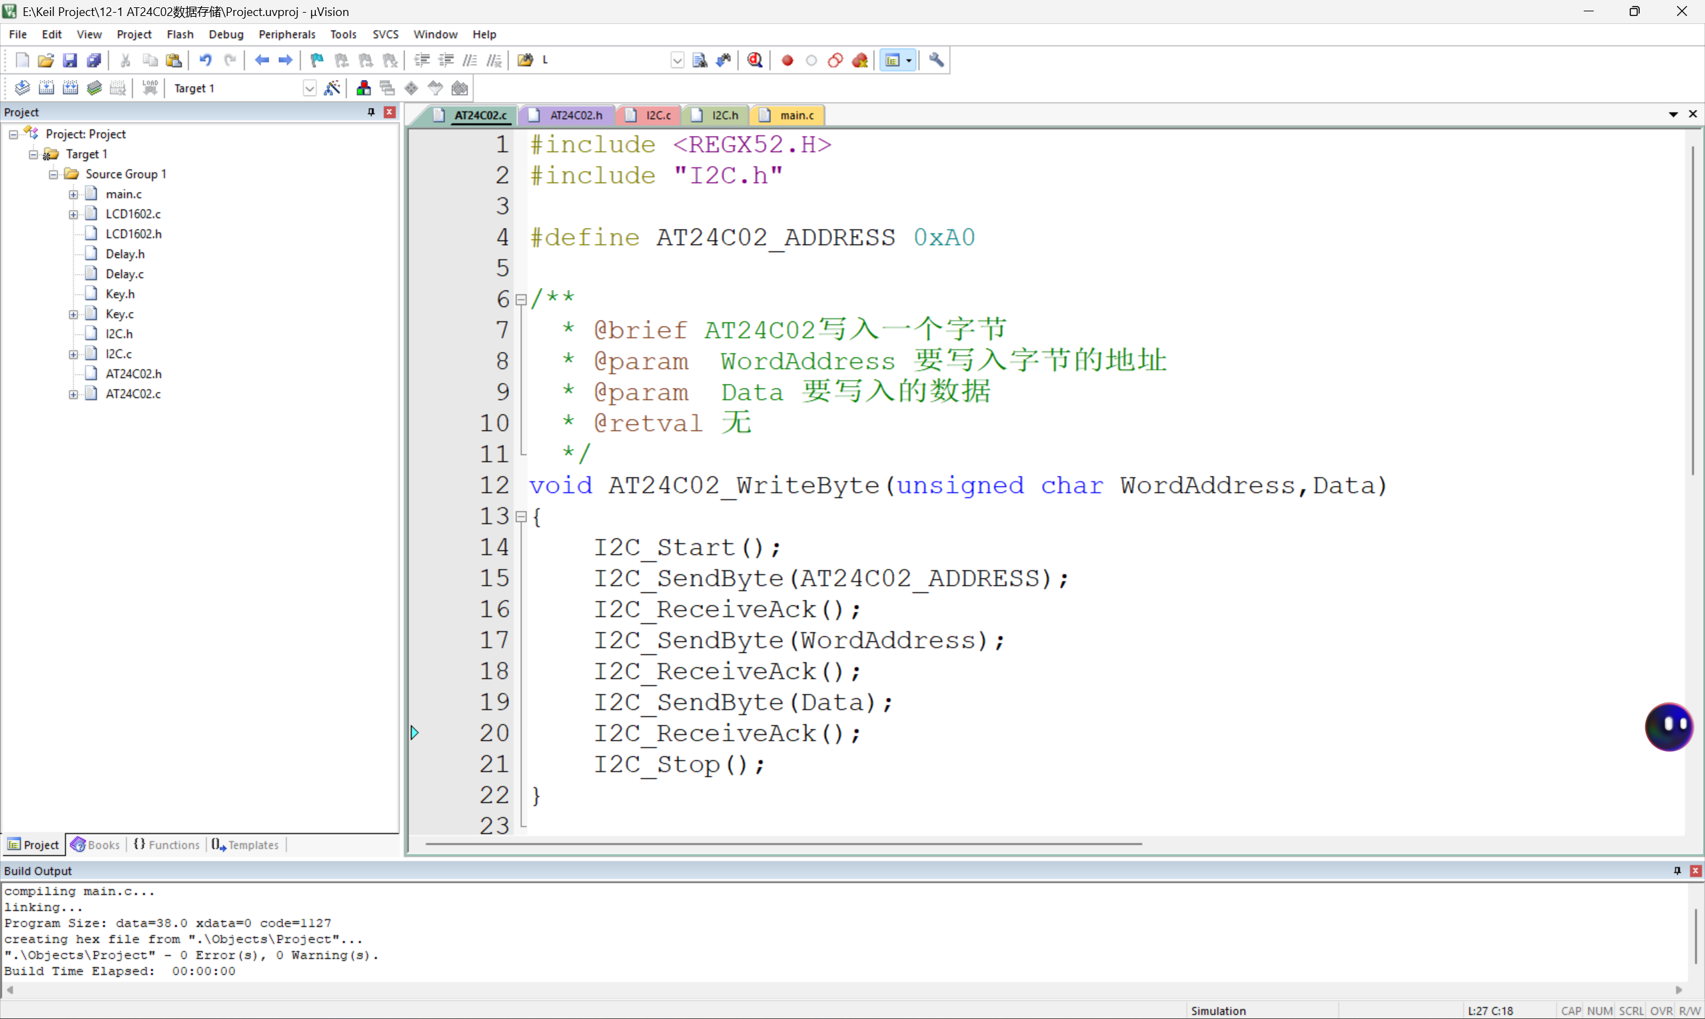Expand the AT24C02.c tree node

point(73,394)
